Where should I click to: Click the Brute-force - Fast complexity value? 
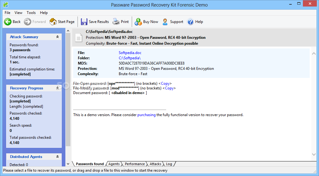[x=133, y=74]
